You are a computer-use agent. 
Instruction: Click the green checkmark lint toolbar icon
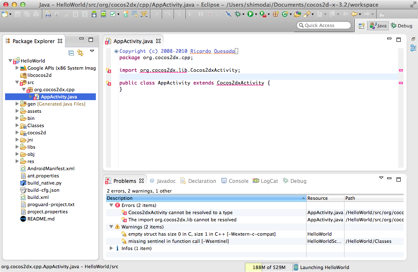(113, 14)
